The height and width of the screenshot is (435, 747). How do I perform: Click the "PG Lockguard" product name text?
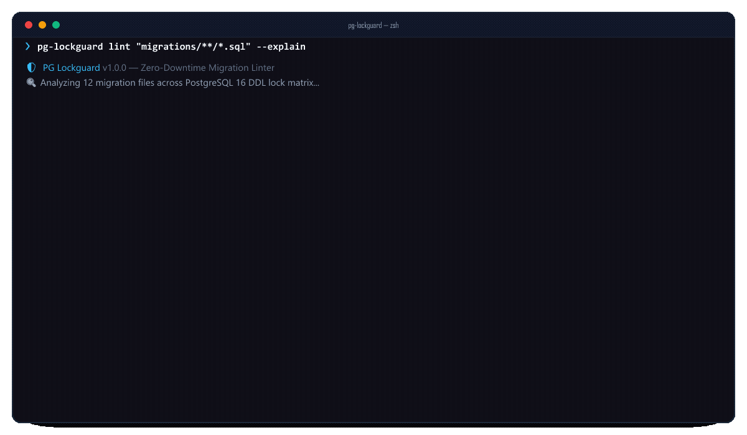[x=71, y=68]
